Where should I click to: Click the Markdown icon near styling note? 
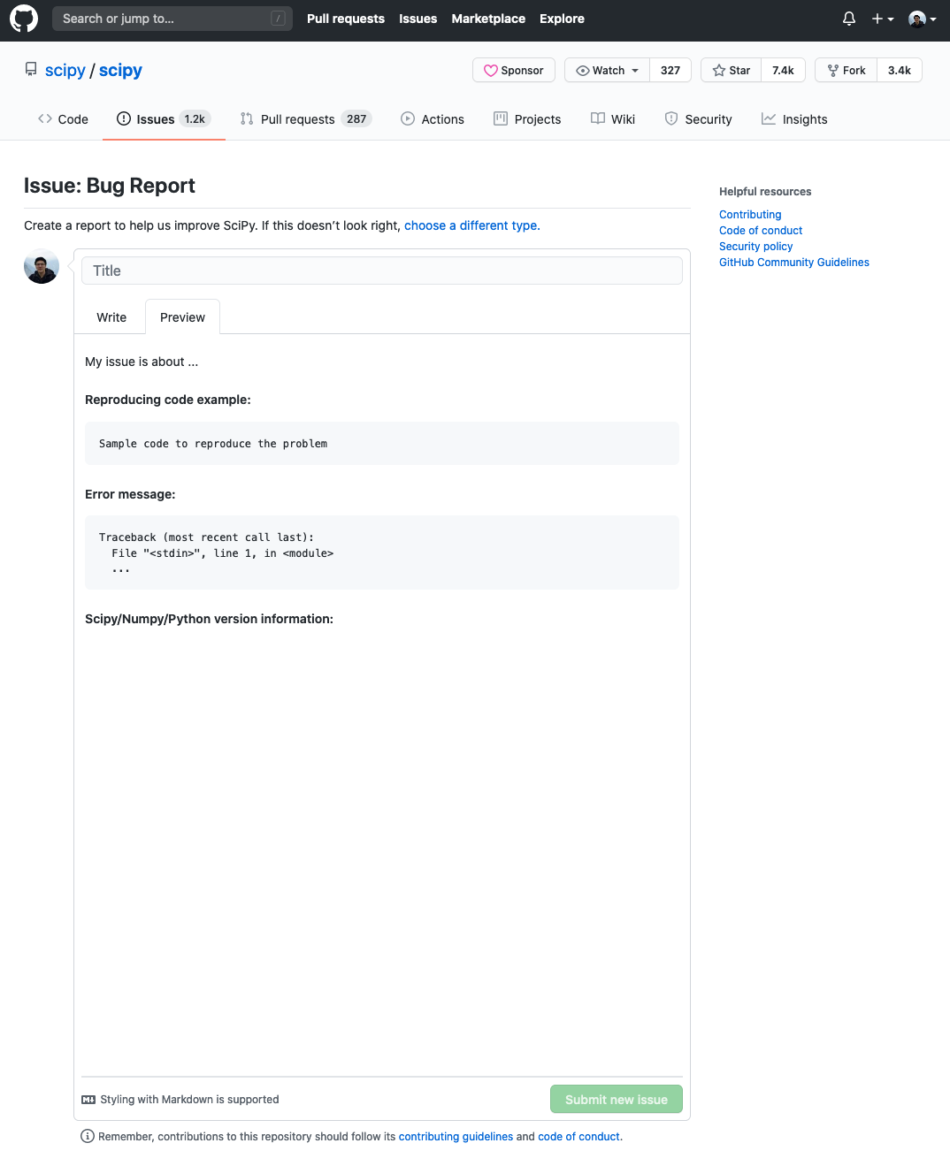pos(88,1100)
